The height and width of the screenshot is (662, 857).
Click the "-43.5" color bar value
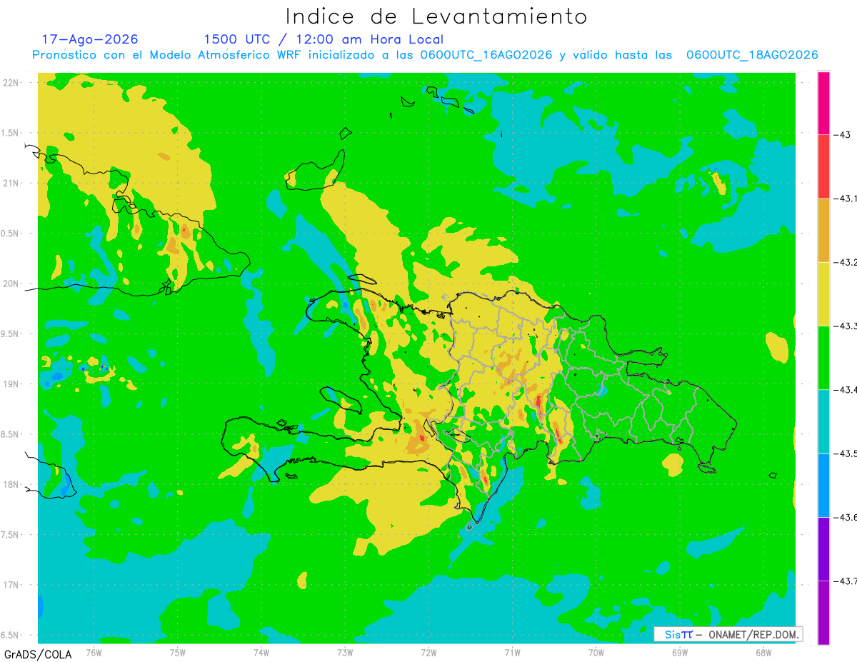pos(845,453)
